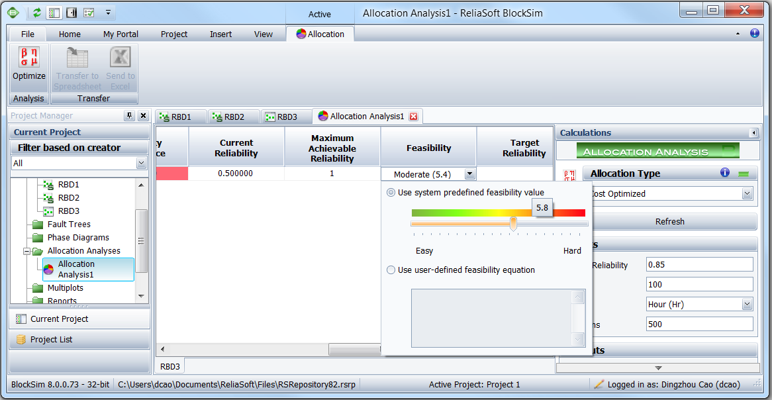Screen dimensions: 772x400
Task: Open the View ribbon tab
Action: 264,34
